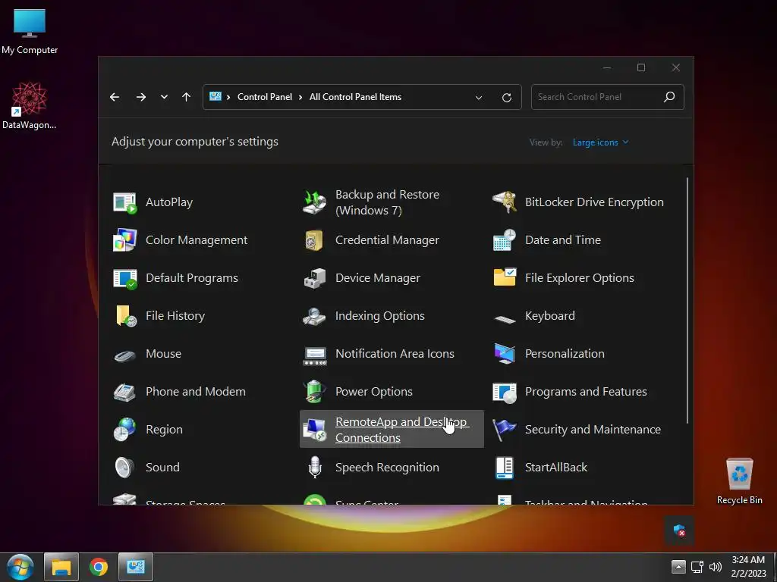Click the Personalization label
Viewport: 777px width, 582px height.
(x=565, y=354)
